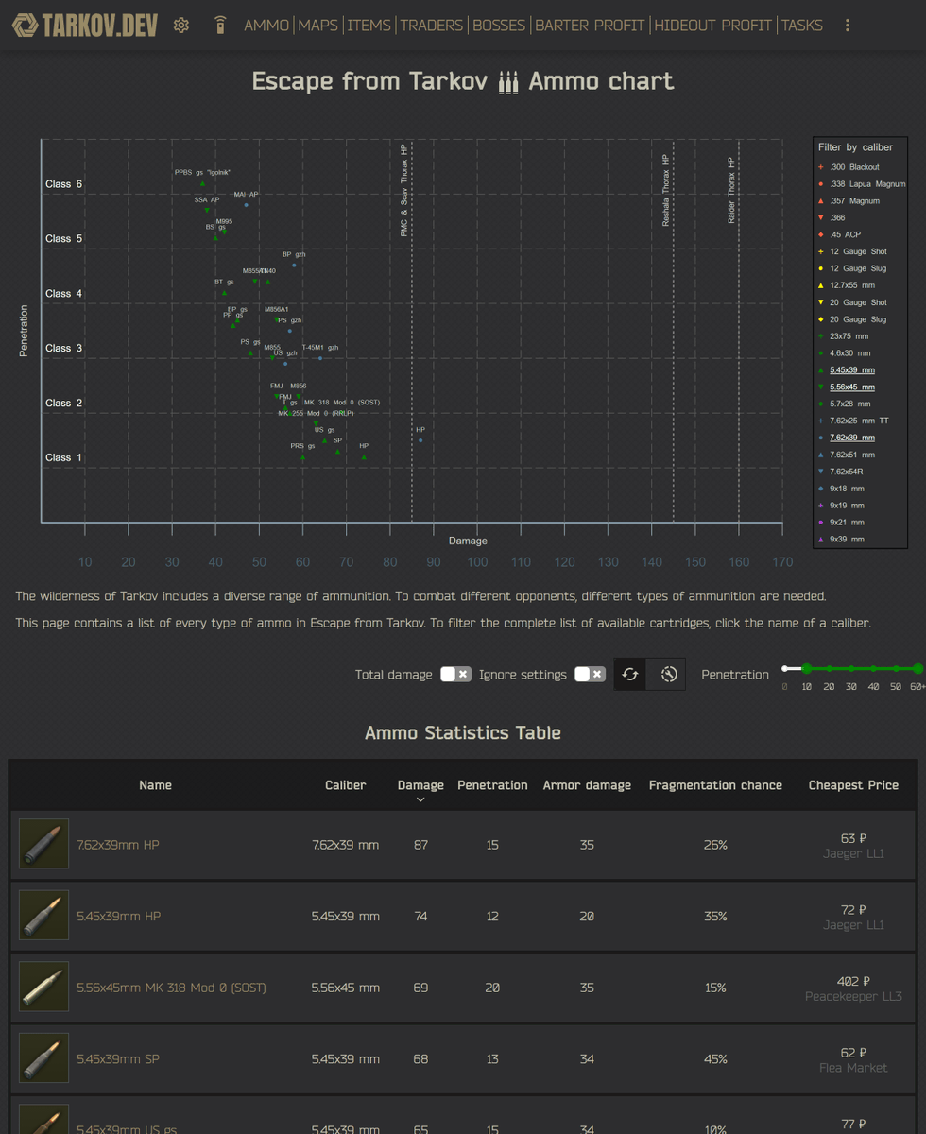Enable the Total damage switch
Screen dimensions: 926x1134
coord(455,674)
